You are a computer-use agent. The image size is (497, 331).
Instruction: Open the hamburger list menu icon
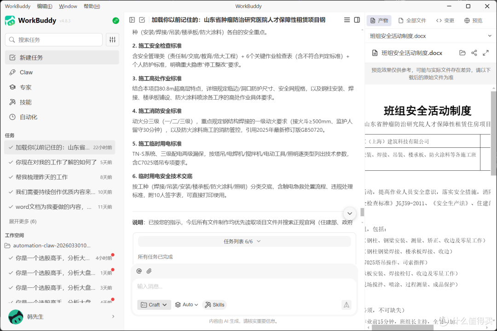347,20
